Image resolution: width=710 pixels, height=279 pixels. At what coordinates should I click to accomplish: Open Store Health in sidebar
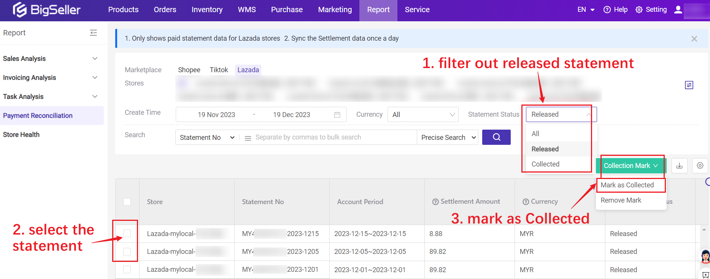(x=21, y=135)
